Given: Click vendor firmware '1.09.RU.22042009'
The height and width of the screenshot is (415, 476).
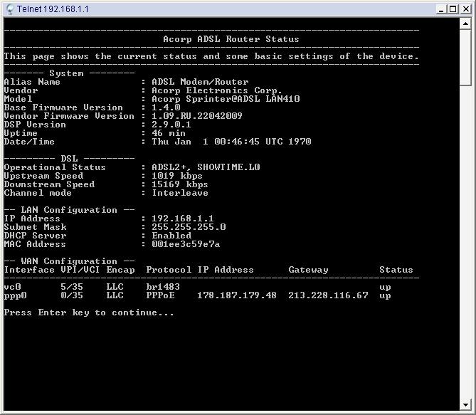Looking at the screenshot, I should point(197,116).
